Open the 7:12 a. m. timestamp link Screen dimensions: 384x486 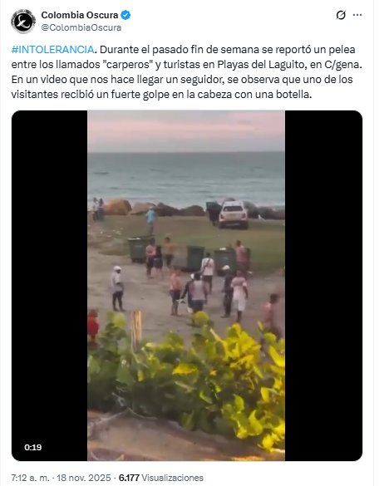pos(30,478)
